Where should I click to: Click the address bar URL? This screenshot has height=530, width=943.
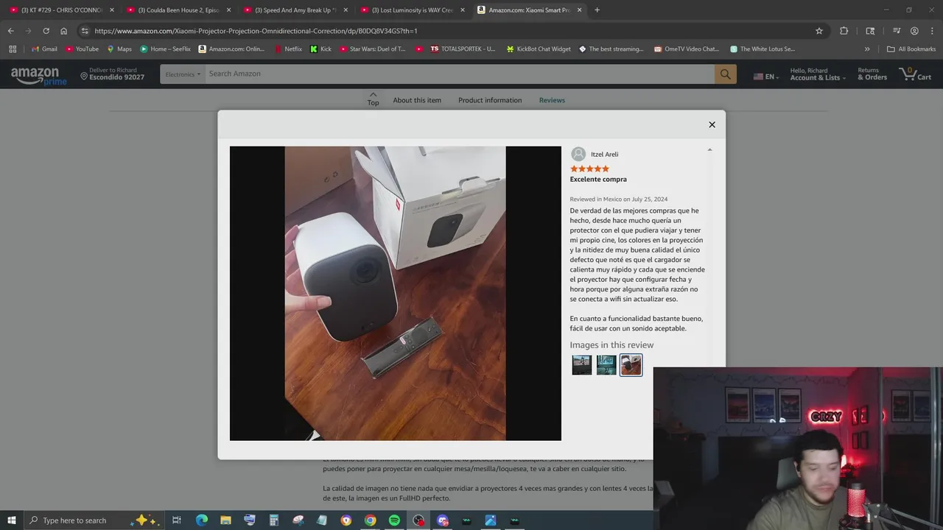[x=256, y=31]
